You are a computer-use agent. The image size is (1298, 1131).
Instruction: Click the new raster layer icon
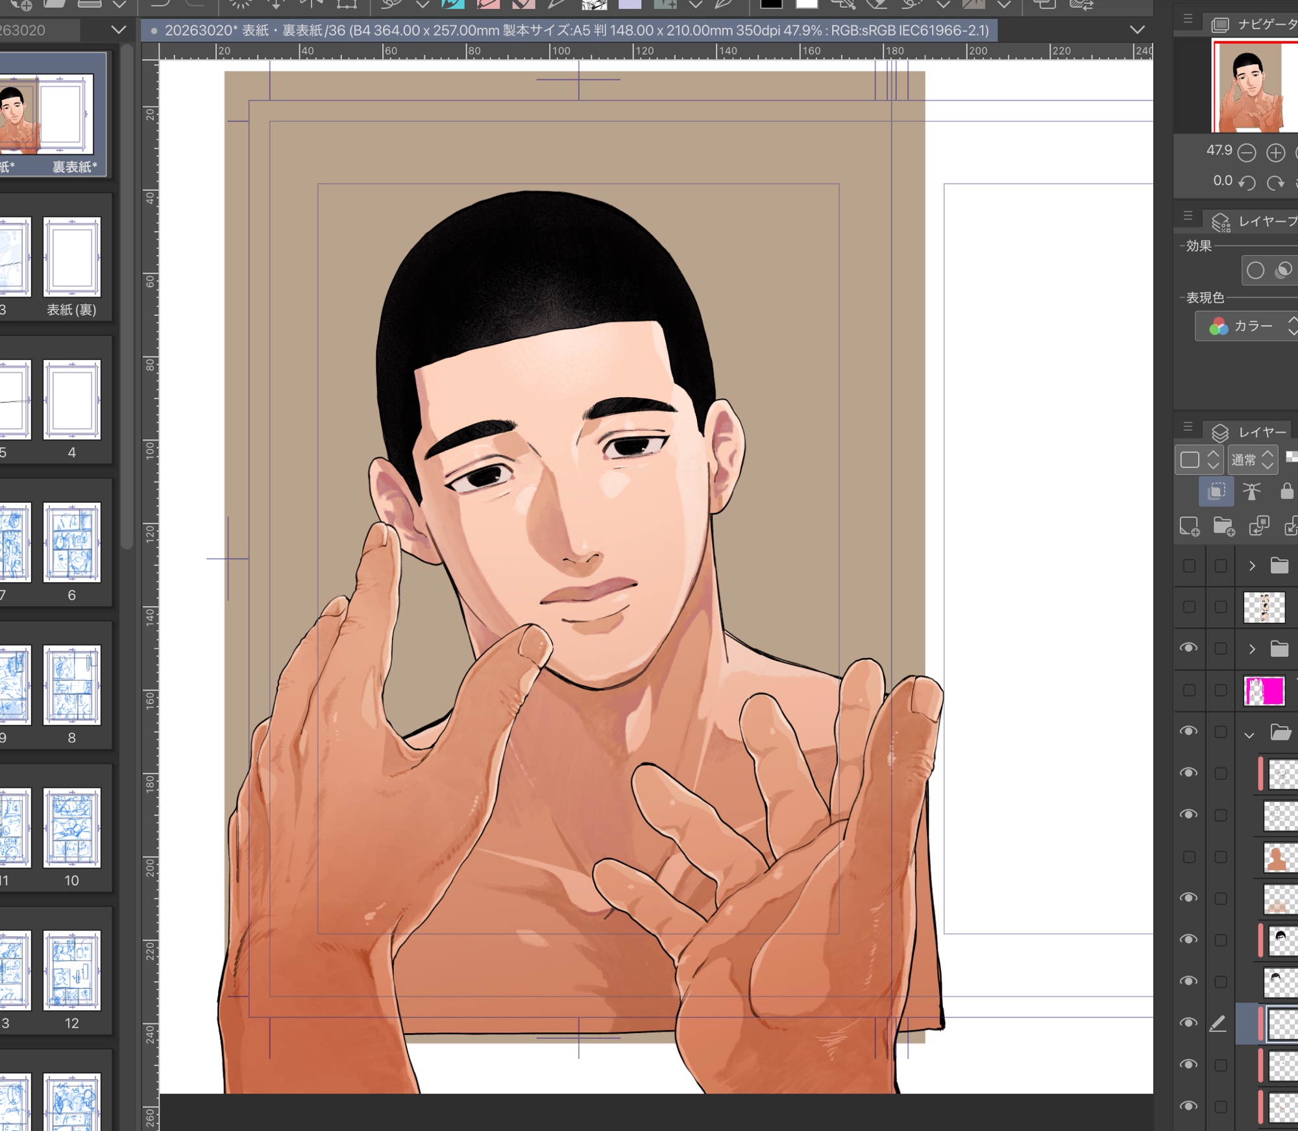(1189, 526)
